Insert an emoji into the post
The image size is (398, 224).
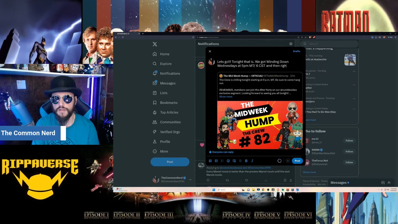228,161
